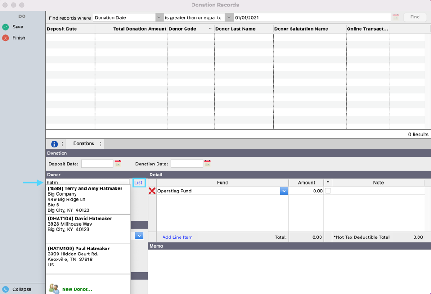Expand the Operating Fund dropdown
This screenshot has width=431, height=294.
[x=284, y=191]
